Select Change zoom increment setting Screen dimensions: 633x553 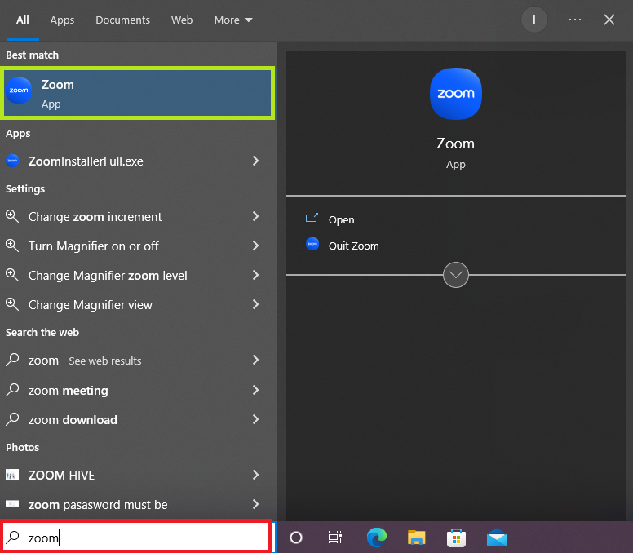(138, 216)
